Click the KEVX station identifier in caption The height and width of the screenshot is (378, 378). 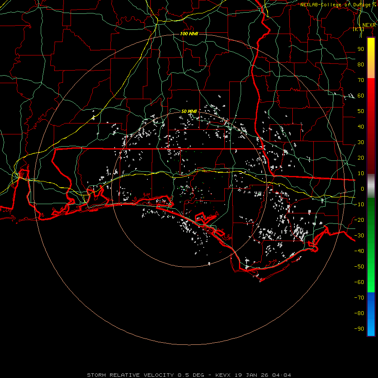223,375
